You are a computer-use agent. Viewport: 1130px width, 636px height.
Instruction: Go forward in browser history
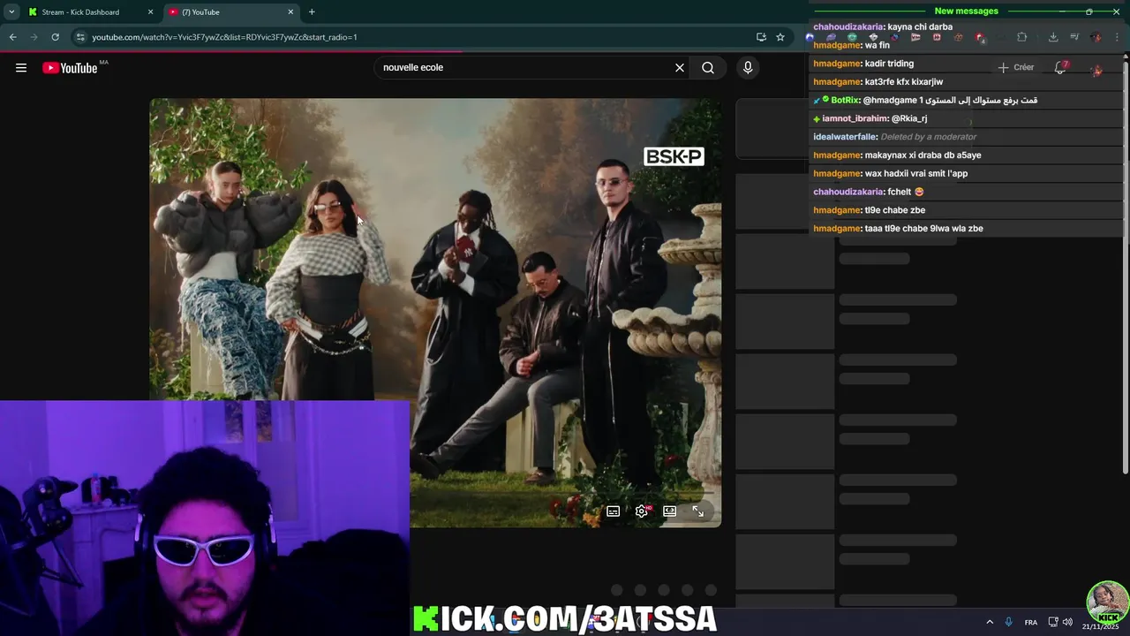(34, 37)
